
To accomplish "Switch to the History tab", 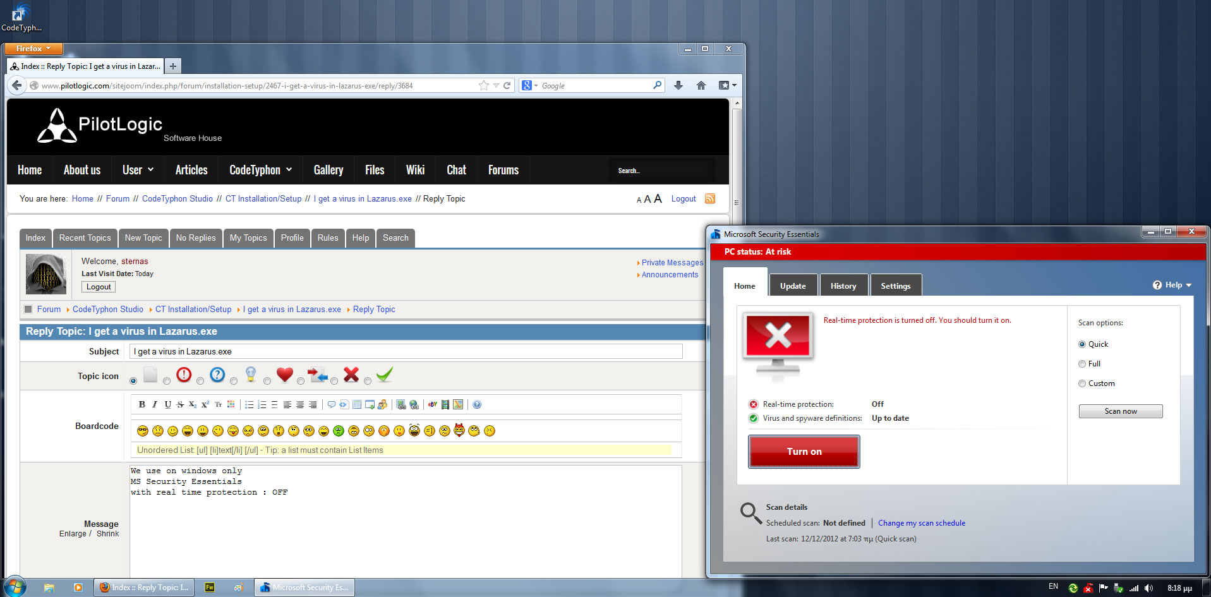I will pos(843,286).
